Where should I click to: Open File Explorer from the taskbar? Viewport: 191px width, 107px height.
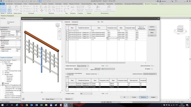pos(46,105)
